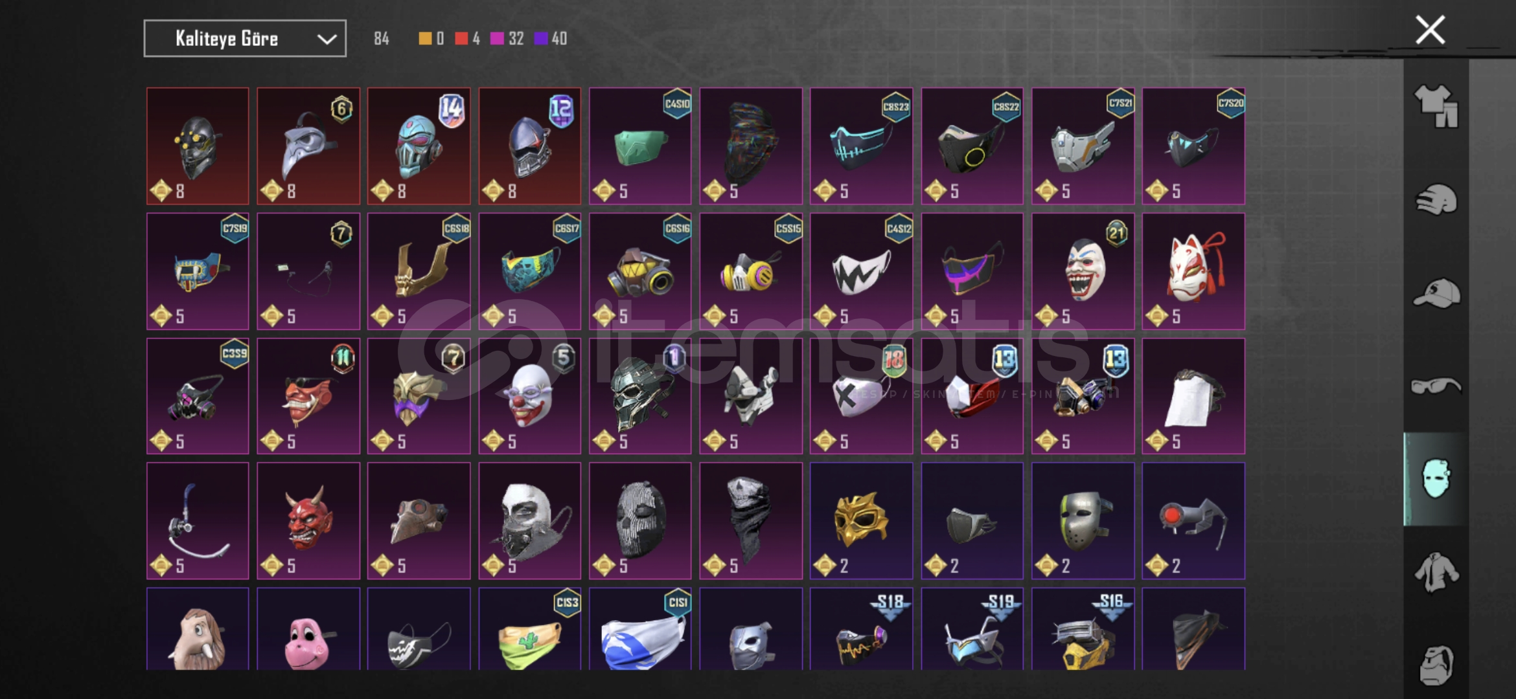Expand the Kaliteye Göre sort dropdown
This screenshot has width=1516, height=699.
(x=245, y=39)
